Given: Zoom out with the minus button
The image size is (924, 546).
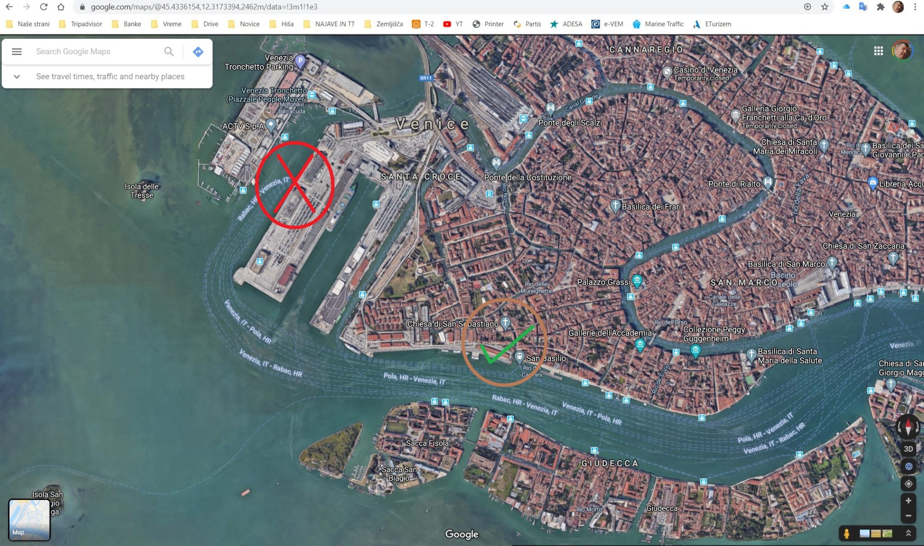Looking at the screenshot, I should point(908,516).
